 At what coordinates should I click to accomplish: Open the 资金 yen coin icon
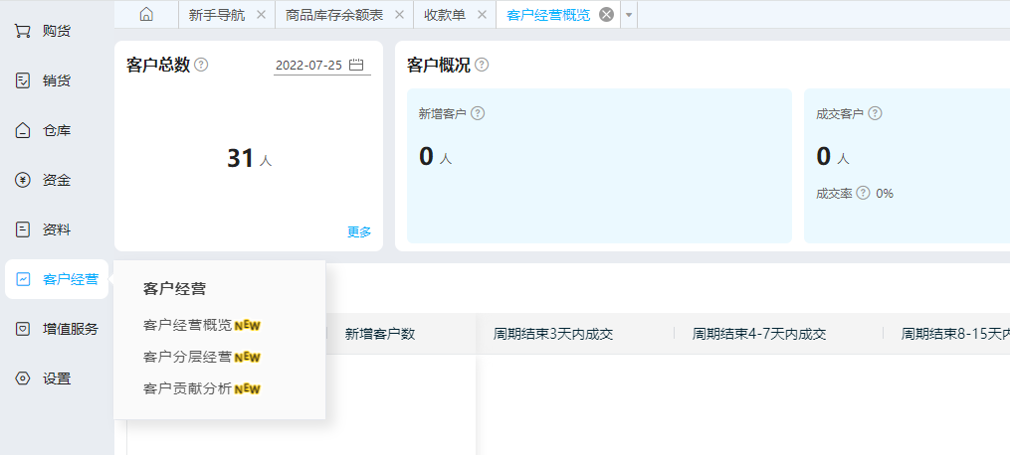23,181
